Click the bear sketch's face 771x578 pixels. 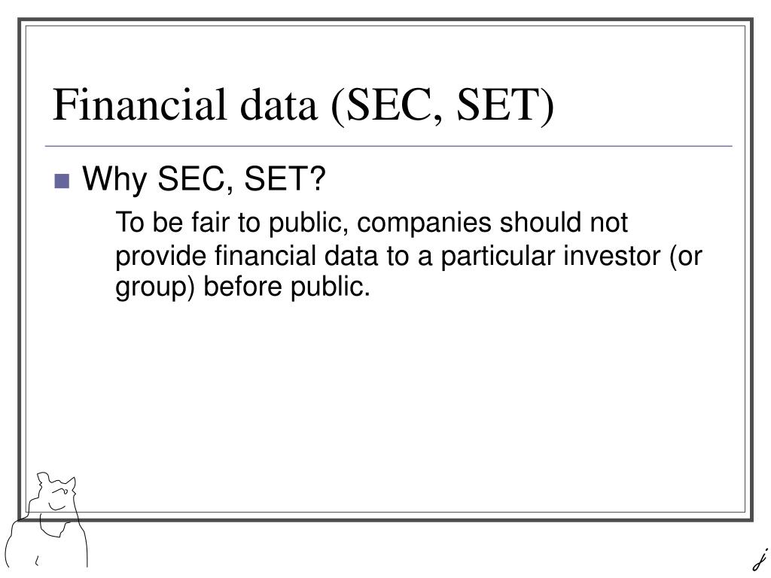[x=57, y=495]
